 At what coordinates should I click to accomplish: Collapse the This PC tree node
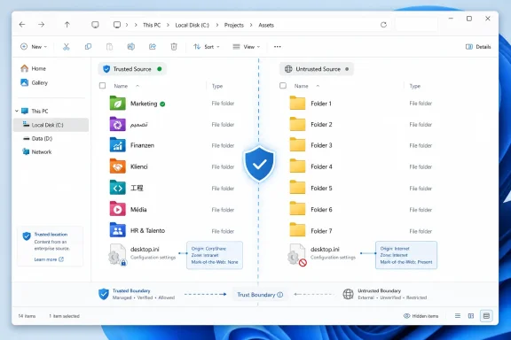pos(17,111)
